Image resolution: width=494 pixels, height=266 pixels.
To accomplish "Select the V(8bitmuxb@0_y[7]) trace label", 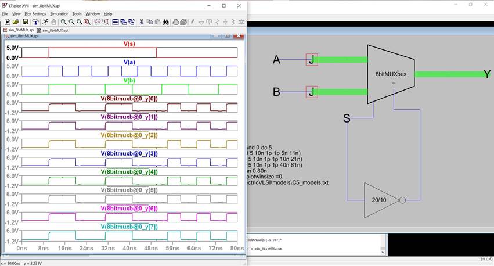I will [129, 227].
